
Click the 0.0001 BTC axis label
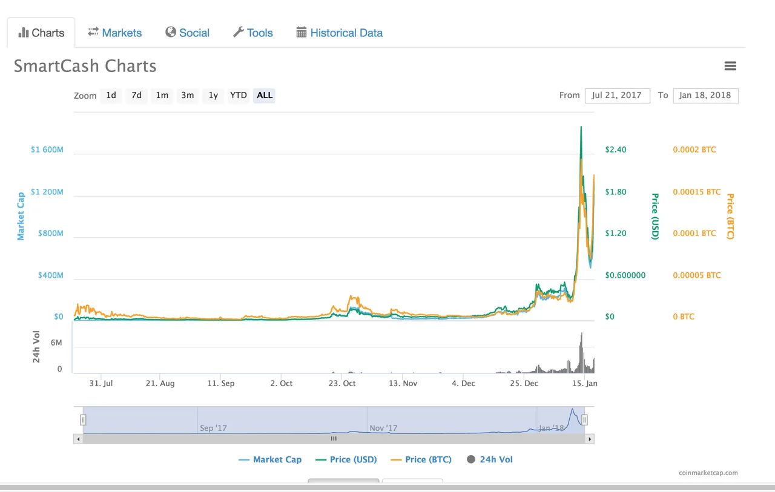(x=694, y=233)
